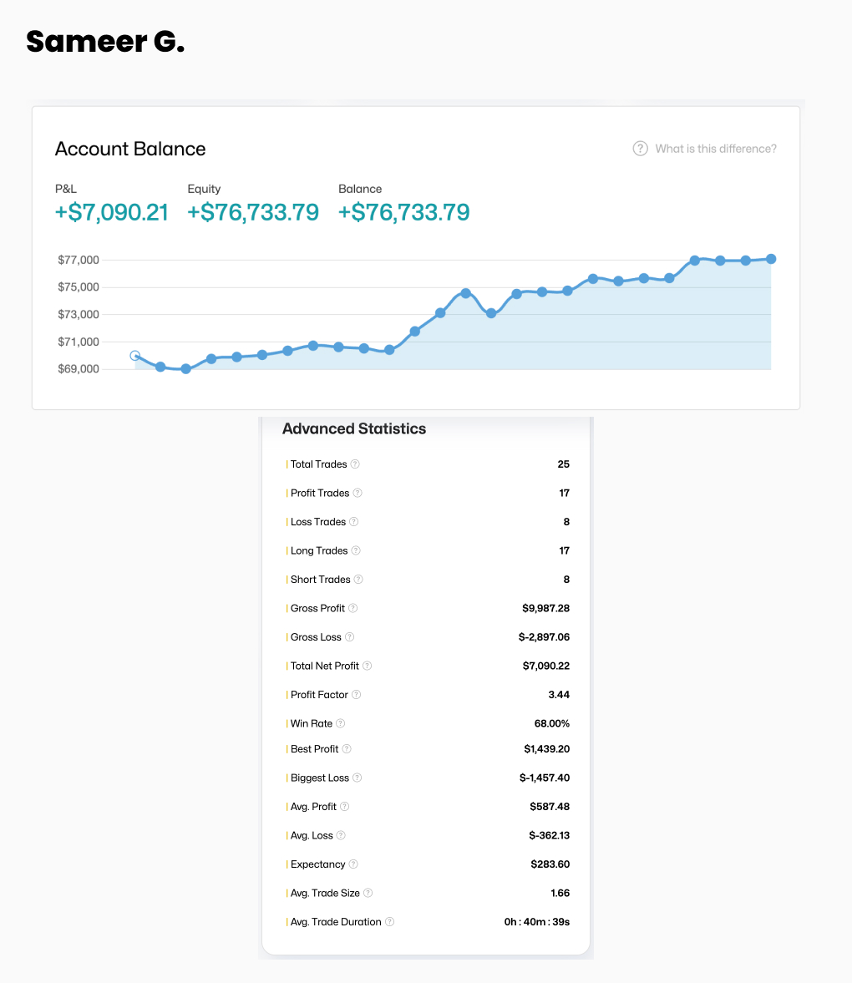
Task: Open the Total Net Profit help icon
Action: click(367, 666)
